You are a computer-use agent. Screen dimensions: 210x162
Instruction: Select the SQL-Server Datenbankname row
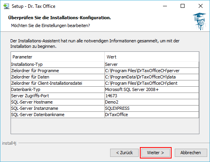[x=105, y=115]
